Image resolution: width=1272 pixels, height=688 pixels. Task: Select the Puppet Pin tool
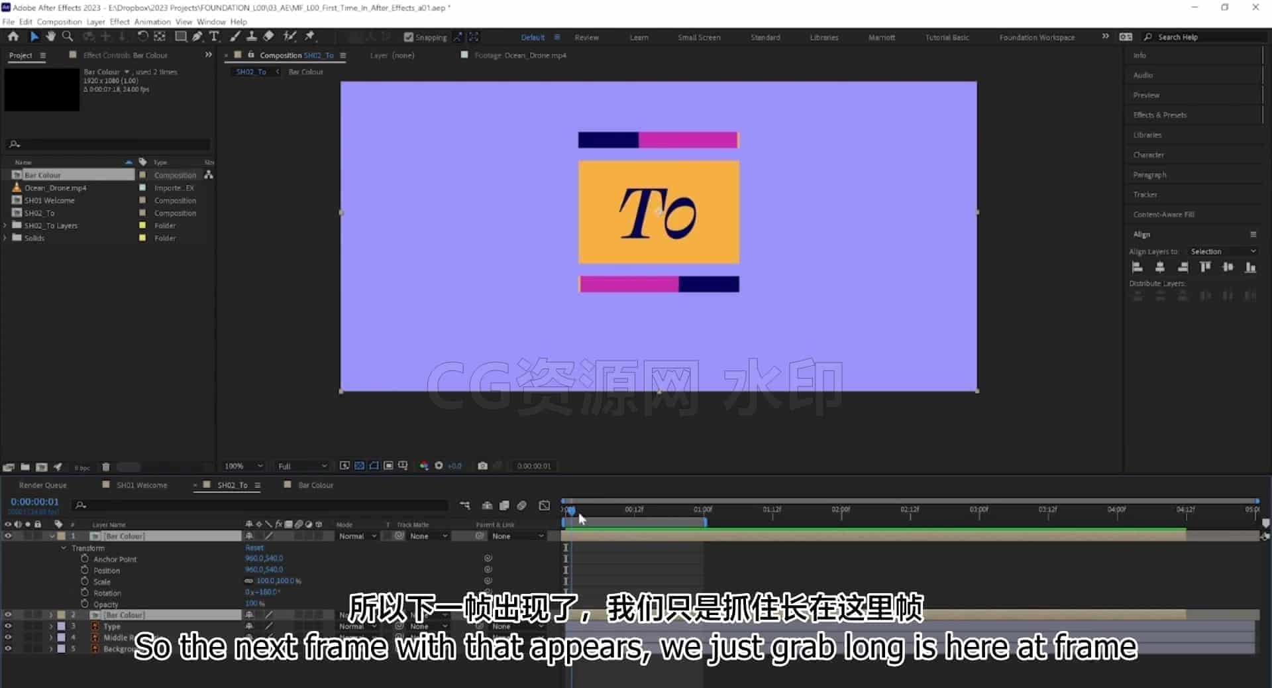[x=309, y=36]
